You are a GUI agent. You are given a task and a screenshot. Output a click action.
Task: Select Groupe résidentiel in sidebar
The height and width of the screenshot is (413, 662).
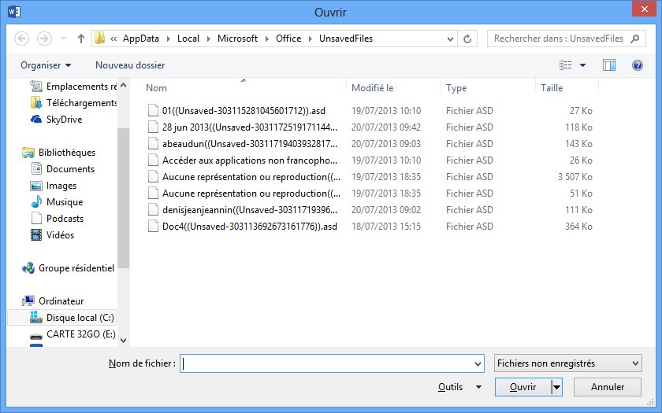pos(76,268)
